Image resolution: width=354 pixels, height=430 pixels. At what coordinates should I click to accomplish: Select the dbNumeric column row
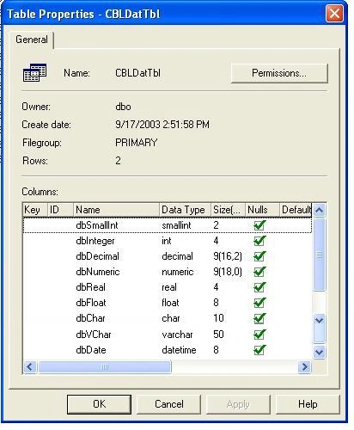click(x=168, y=272)
